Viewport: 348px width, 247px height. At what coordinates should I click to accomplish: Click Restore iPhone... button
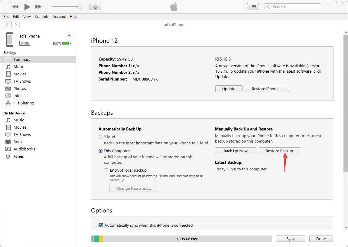[267, 89]
